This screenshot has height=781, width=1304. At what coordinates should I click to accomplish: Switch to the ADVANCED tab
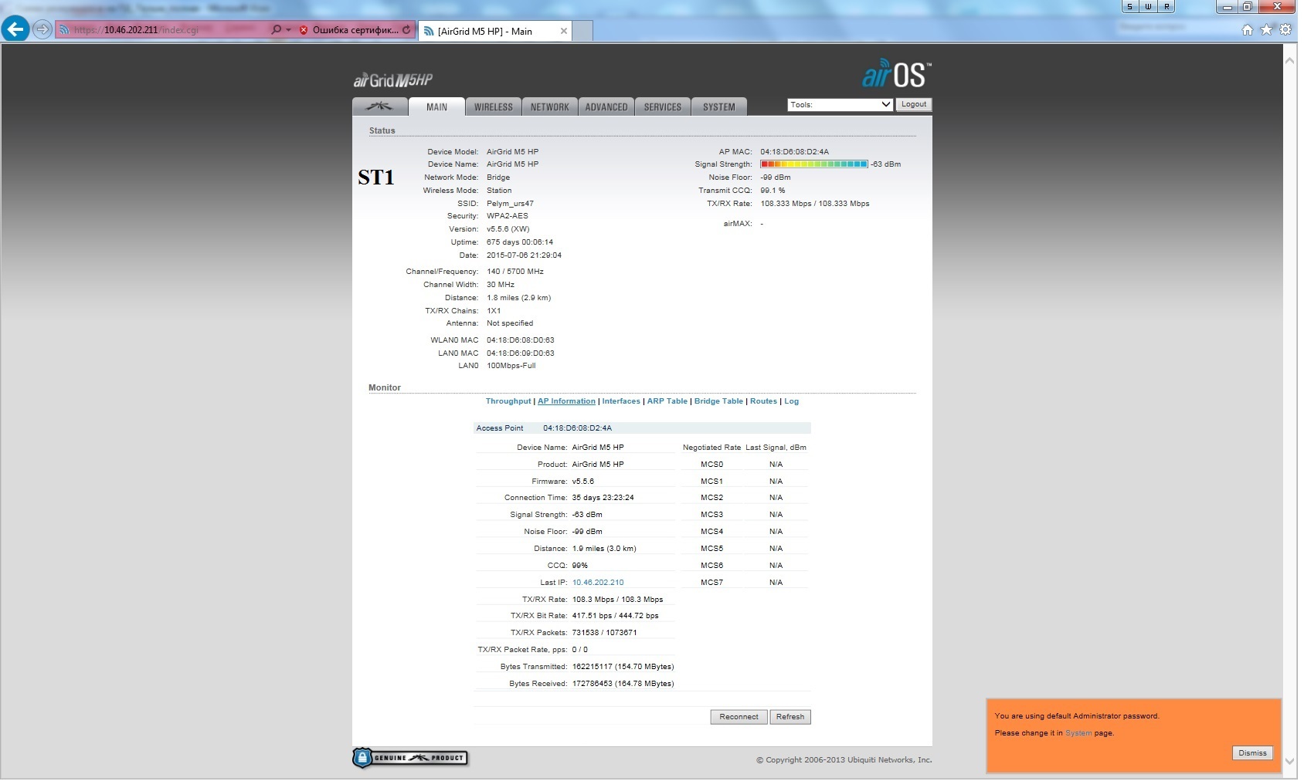click(x=606, y=106)
